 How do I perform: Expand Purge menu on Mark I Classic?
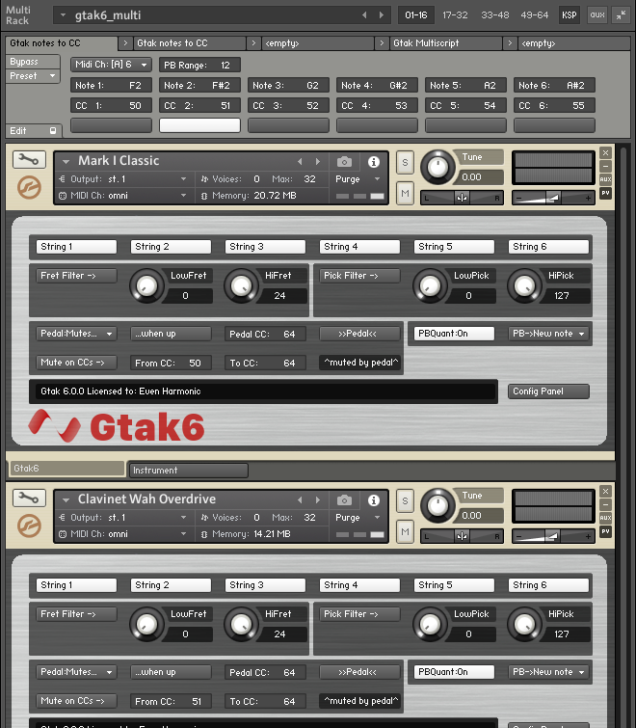click(x=353, y=179)
